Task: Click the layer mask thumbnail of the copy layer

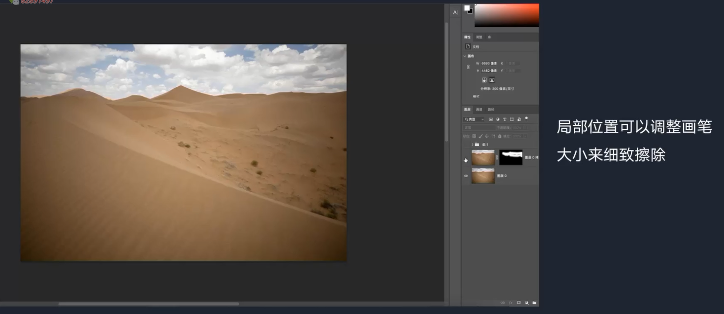Action: pyautogui.click(x=510, y=158)
